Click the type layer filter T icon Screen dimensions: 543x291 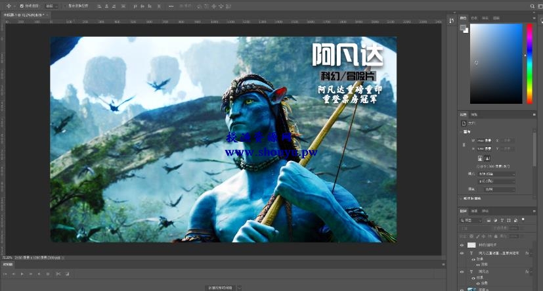(x=502, y=220)
